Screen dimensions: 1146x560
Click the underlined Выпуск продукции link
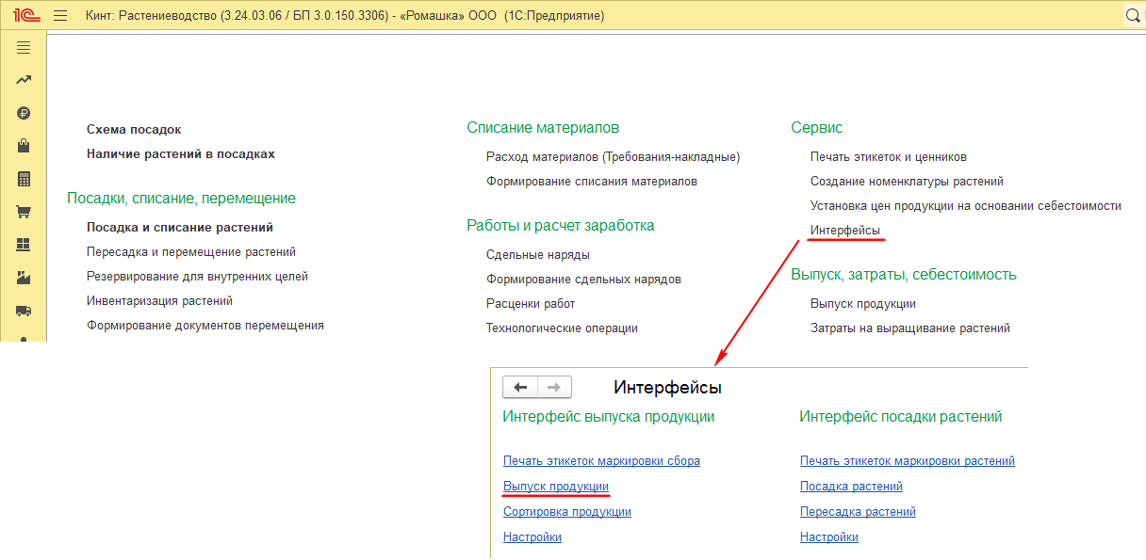click(556, 487)
